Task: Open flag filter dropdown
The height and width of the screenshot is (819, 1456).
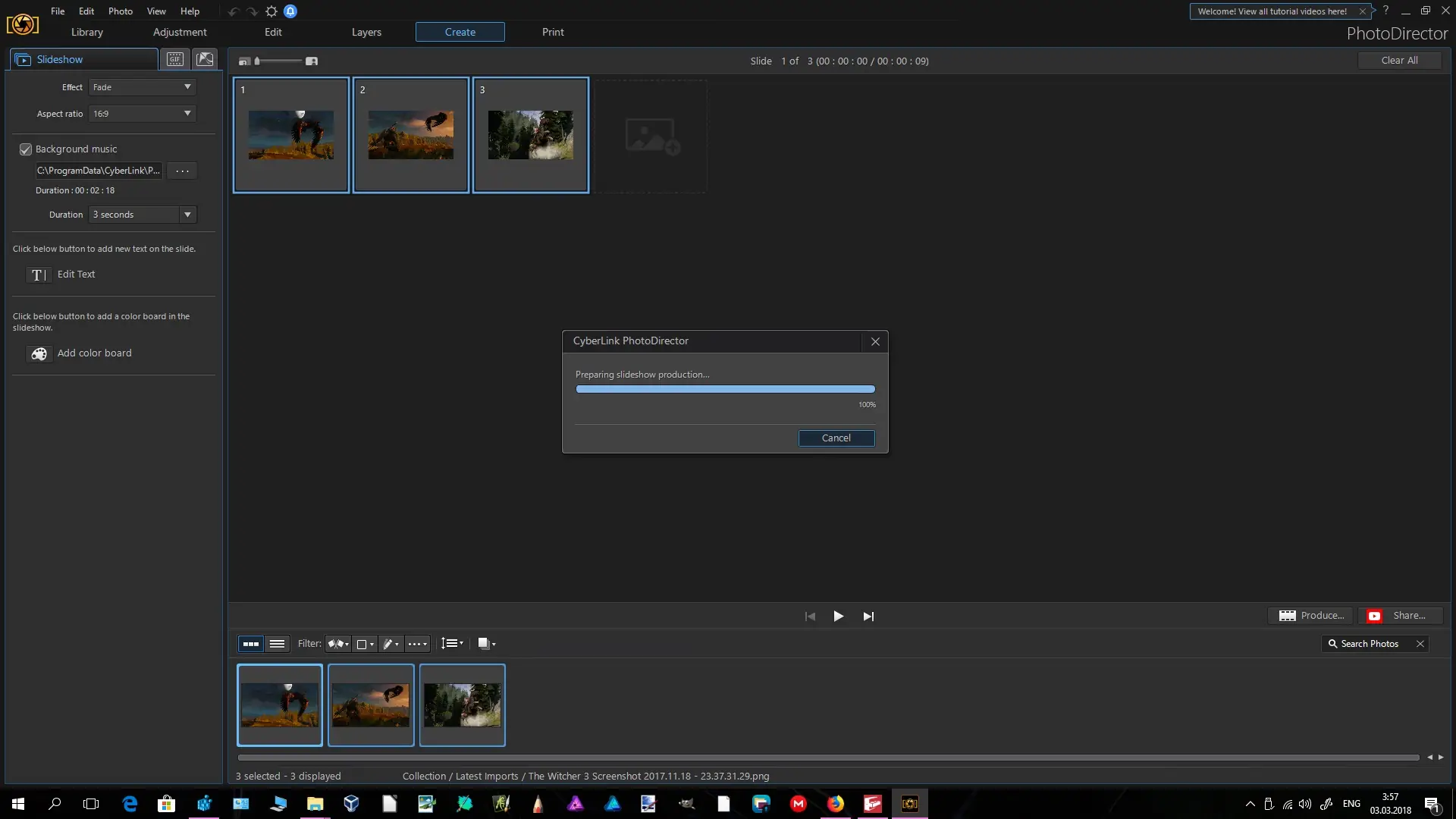Action: click(338, 644)
